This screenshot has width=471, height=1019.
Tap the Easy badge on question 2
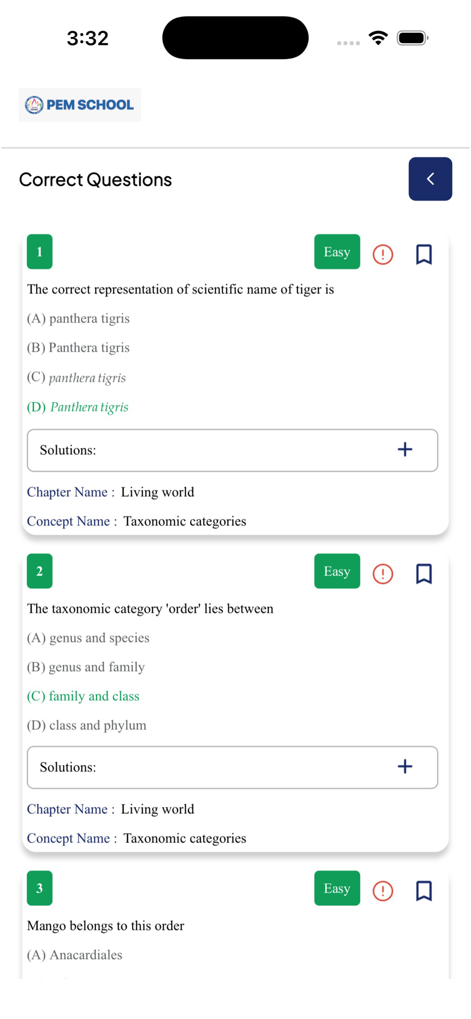tap(337, 571)
